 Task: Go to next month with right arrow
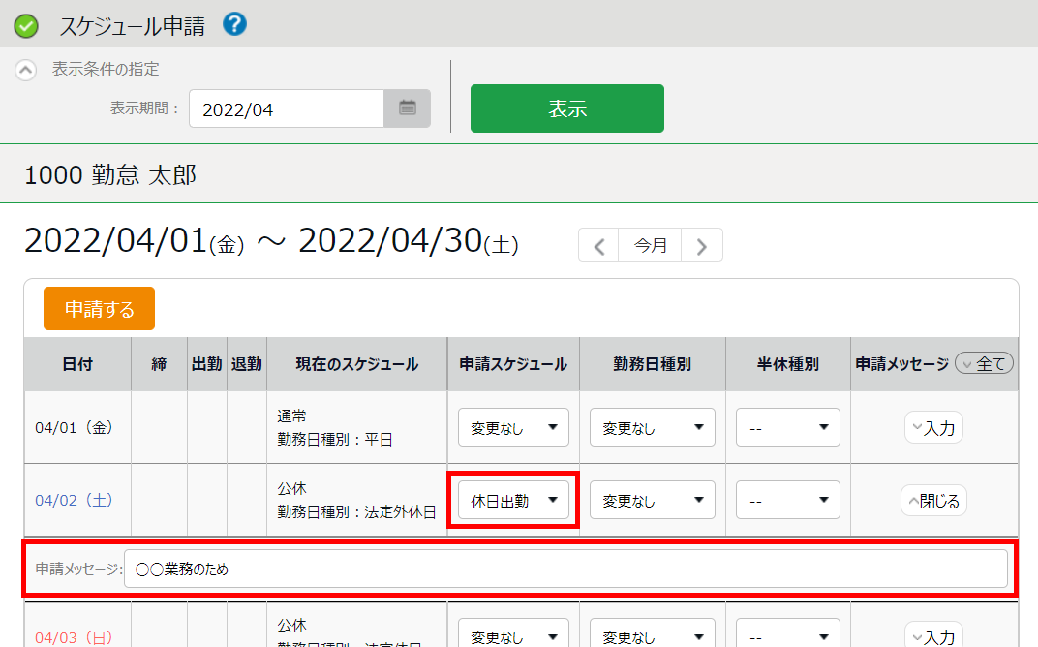click(702, 246)
